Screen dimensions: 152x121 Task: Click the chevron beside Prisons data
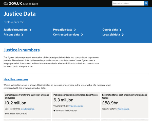click(22, 35)
